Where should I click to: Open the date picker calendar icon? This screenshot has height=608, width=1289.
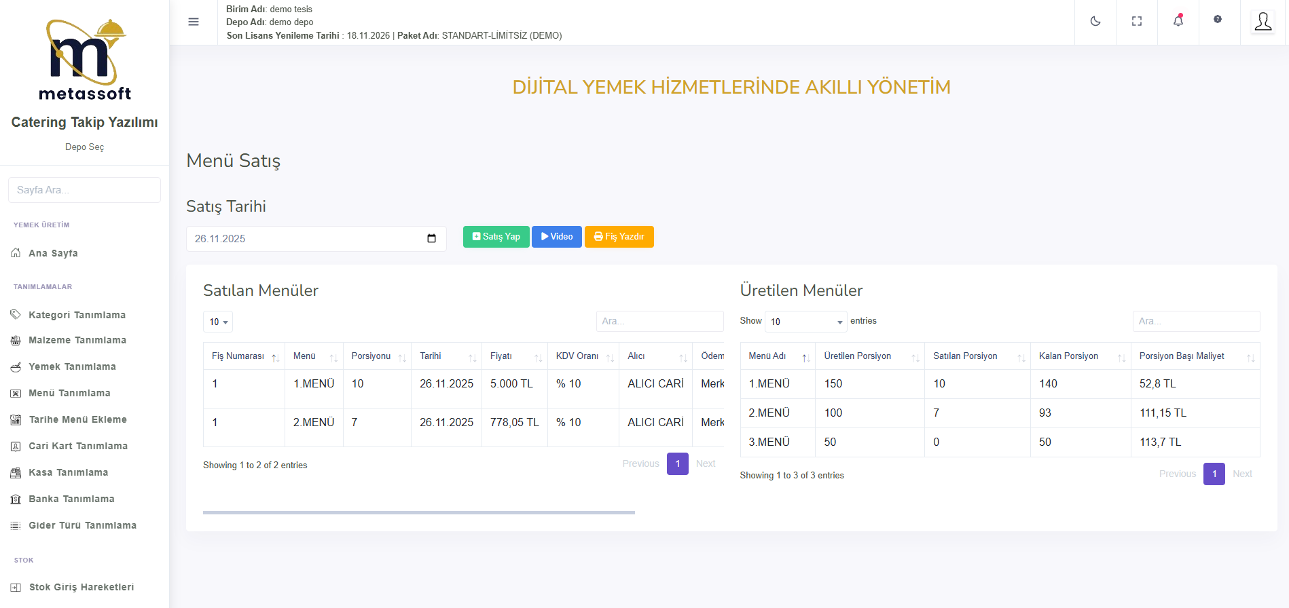[431, 239]
